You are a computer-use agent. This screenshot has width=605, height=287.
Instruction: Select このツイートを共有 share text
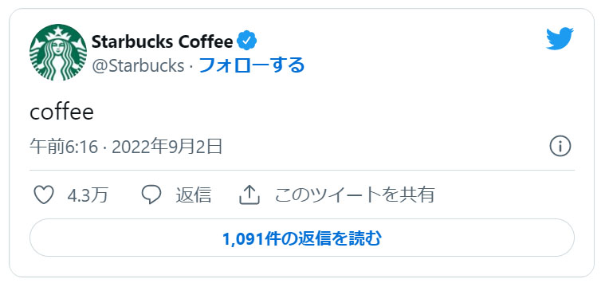(355, 195)
